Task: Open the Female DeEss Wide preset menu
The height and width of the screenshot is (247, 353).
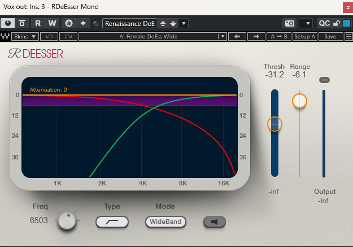Action: 151,37
